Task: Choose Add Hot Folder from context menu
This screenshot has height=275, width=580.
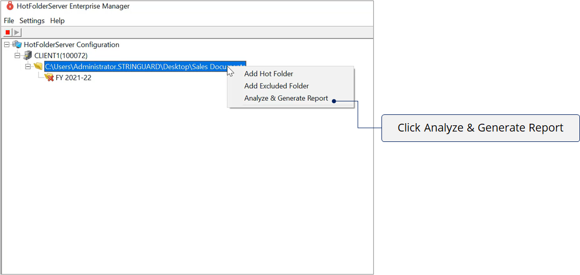Action: click(269, 74)
